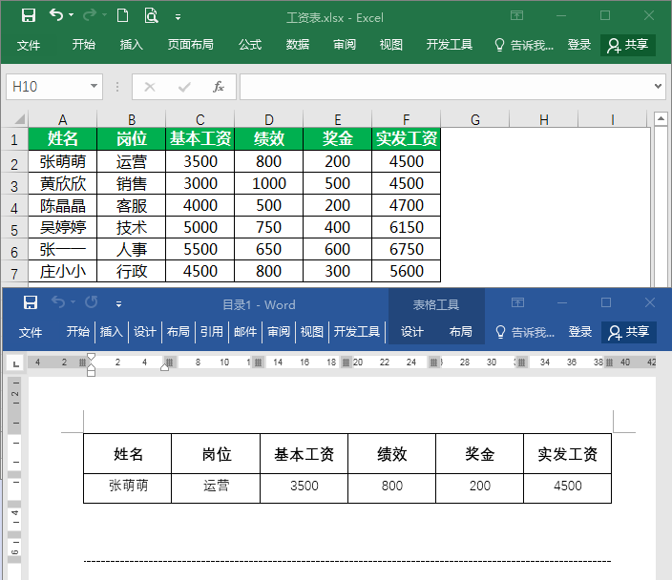Viewport: 672px width, 580px height.
Task: Click the Word undo arrow
Action: point(58,302)
